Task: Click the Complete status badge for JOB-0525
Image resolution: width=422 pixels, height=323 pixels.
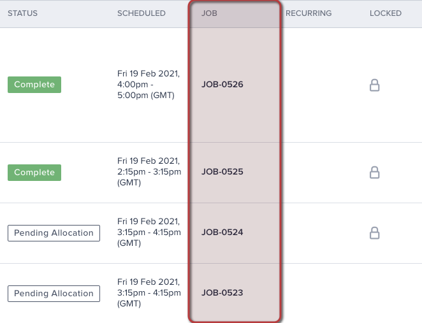Action: 34,172
